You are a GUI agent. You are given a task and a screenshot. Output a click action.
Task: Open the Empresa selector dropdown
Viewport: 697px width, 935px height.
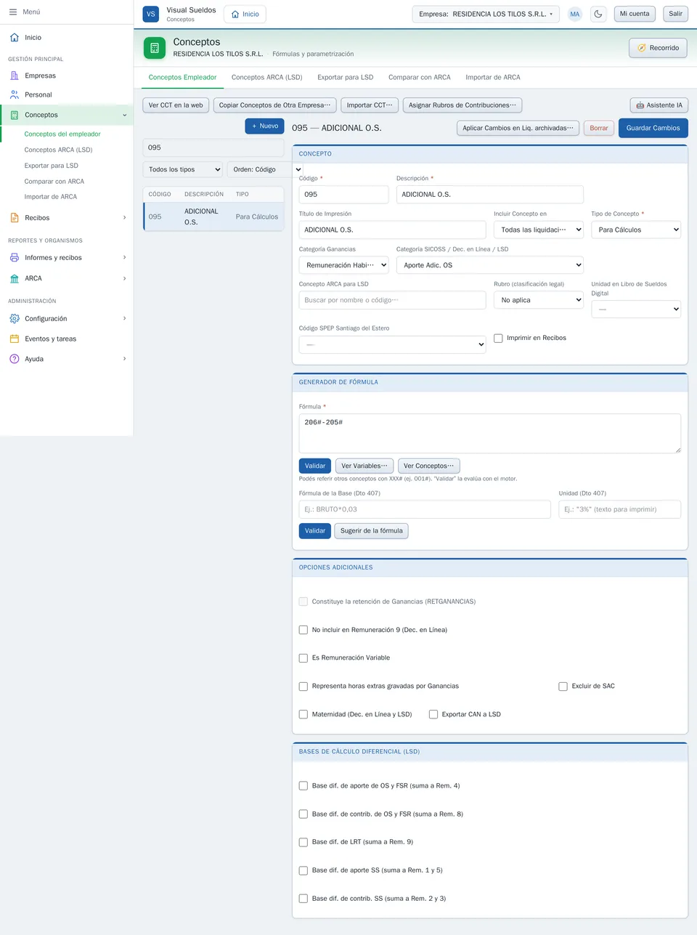click(486, 14)
